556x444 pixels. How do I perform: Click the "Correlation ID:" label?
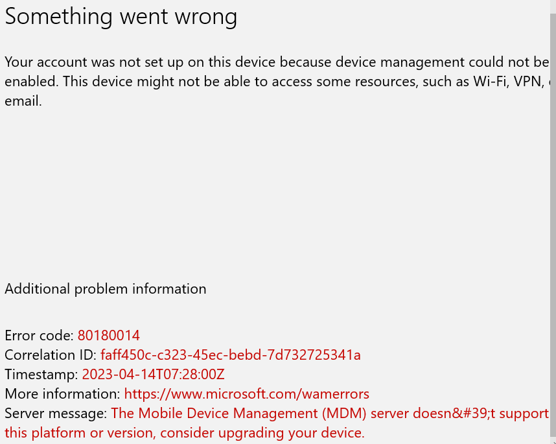click(51, 355)
